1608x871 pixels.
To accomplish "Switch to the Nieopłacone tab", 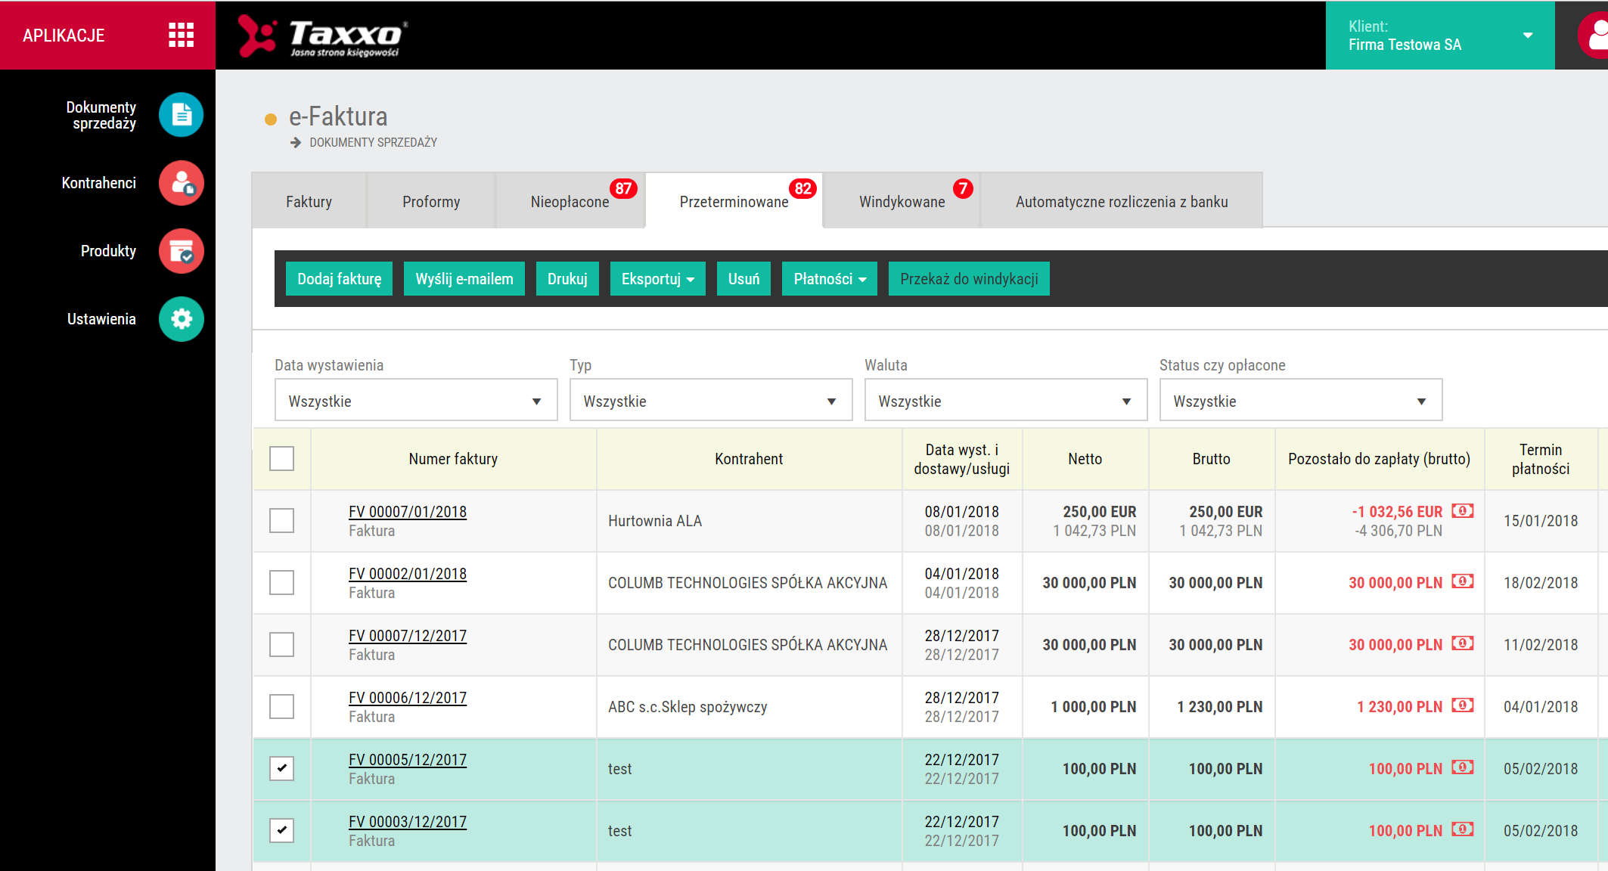I will click(x=570, y=202).
